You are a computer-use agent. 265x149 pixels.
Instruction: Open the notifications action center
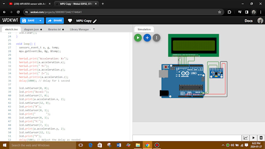click(x=246, y=145)
